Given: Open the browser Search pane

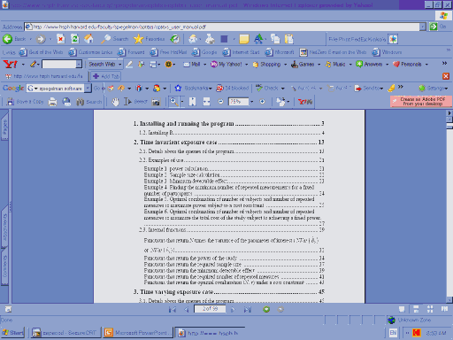Looking at the screenshot, I should coord(115,39).
